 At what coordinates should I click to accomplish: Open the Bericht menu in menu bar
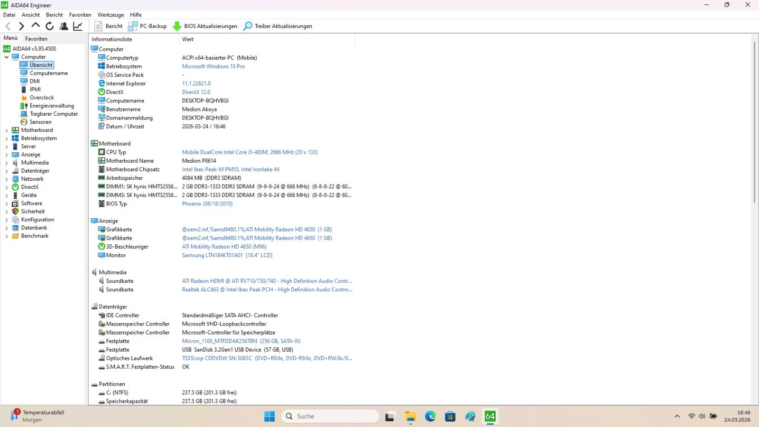tap(54, 15)
